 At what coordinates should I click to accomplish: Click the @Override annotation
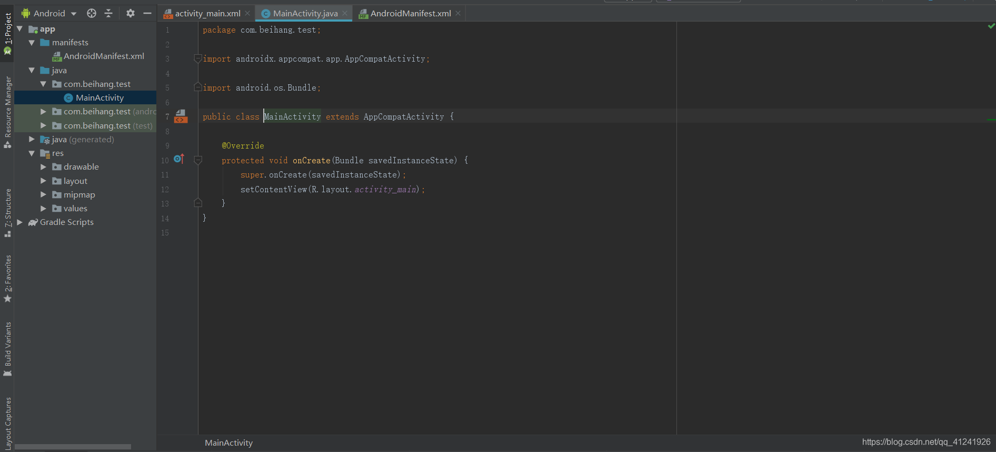(x=243, y=146)
